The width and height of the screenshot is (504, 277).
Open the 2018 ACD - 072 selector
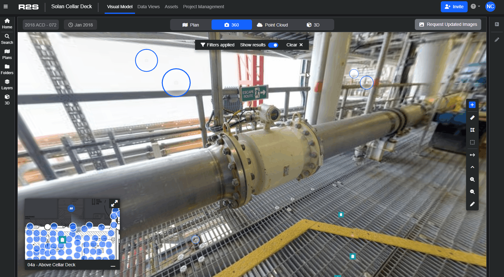click(41, 25)
